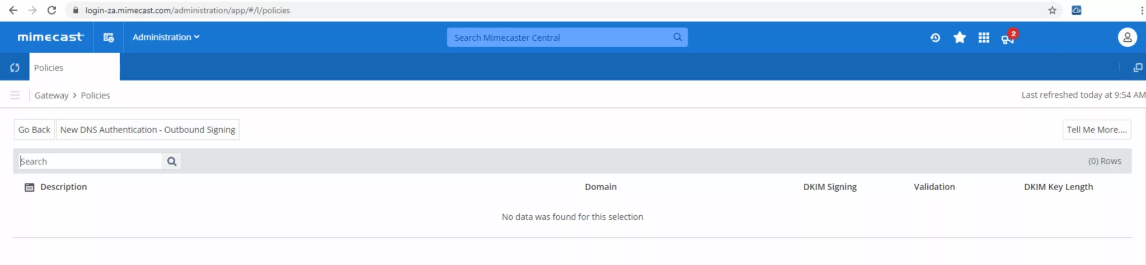The width and height of the screenshot is (1146, 265).
Task: Click the refresh arrows icon beside Policies tab
Action: pyautogui.click(x=15, y=68)
